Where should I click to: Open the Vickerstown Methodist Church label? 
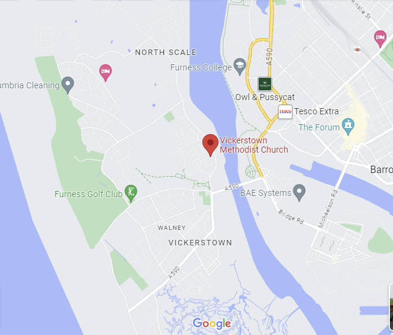[x=254, y=145]
